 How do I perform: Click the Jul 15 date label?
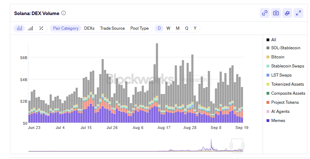pyautogui.click(x=86, y=128)
